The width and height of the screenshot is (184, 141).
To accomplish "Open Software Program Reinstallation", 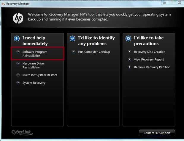I will (35, 54).
